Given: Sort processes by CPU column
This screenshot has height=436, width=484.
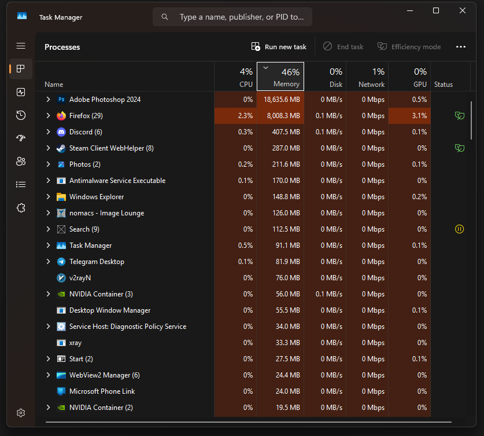Looking at the screenshot, I should pyautogui.click(x=235, y=76).
